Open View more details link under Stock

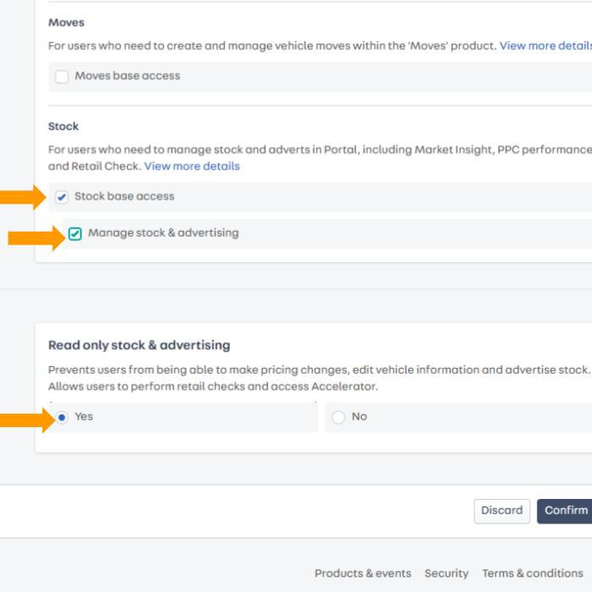[x=192, y=166]
